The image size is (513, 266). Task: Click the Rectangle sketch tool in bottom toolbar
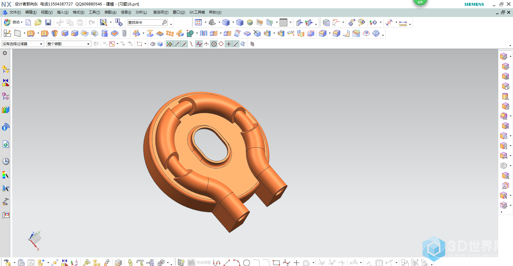[x=276, y=263]
